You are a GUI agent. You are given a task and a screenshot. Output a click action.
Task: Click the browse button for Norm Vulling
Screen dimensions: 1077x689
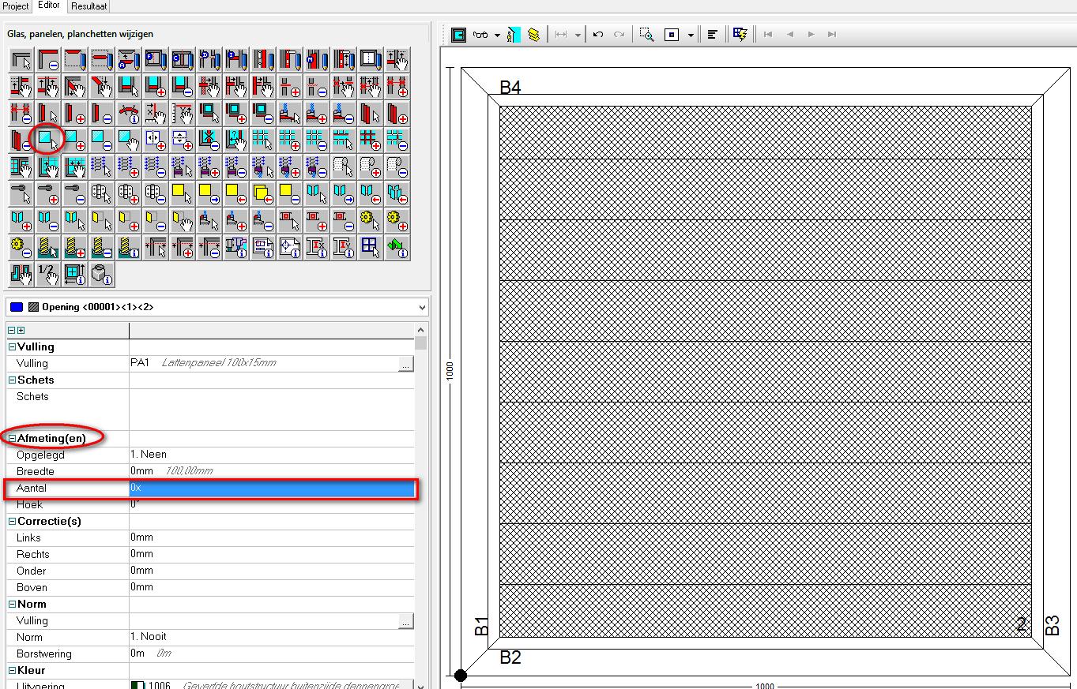click(x=405, y=621)
